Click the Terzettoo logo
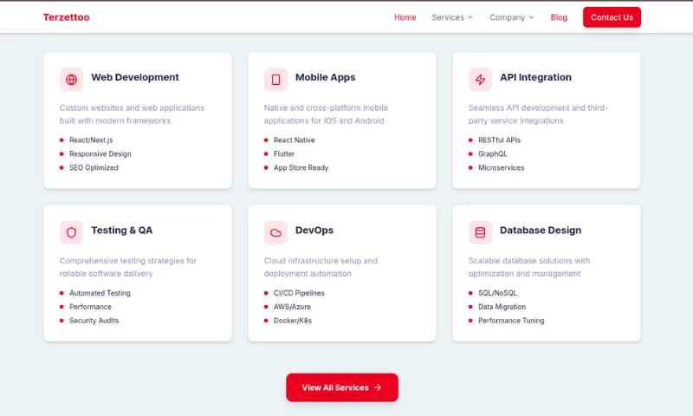This screenshot has height=416, width=693. 66,17
